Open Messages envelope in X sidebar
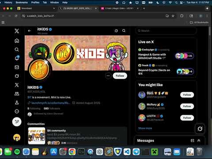 click(17, 67)
